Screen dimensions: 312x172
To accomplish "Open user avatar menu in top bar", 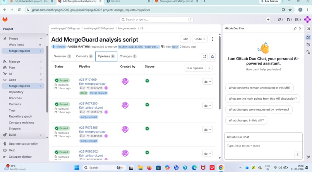I will tap(307, 19).
